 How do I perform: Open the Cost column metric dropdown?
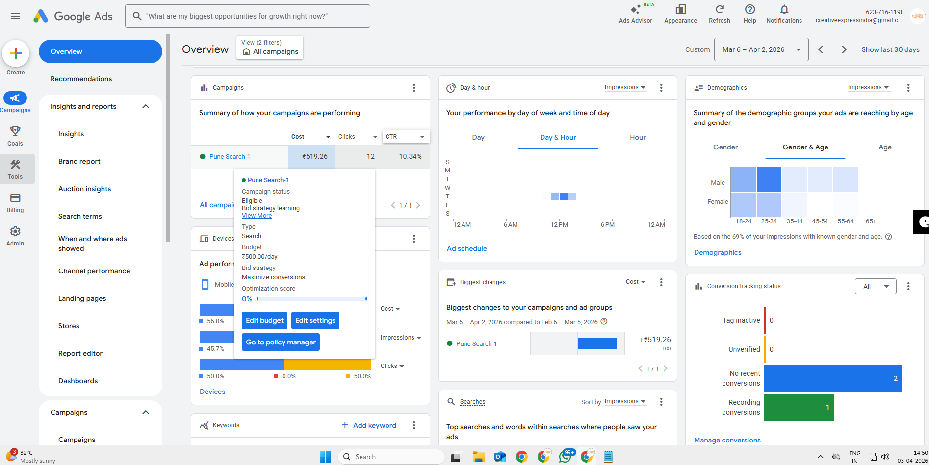point(311,137)
